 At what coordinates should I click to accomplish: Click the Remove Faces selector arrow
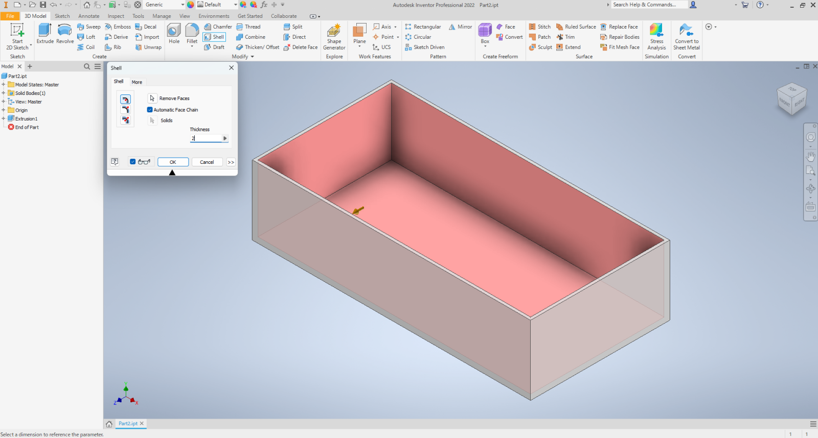click(152, 99)
